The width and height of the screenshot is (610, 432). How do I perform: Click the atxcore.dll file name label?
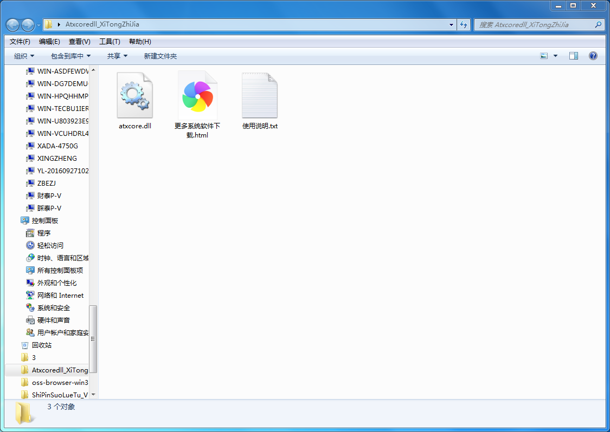(135, 126)
